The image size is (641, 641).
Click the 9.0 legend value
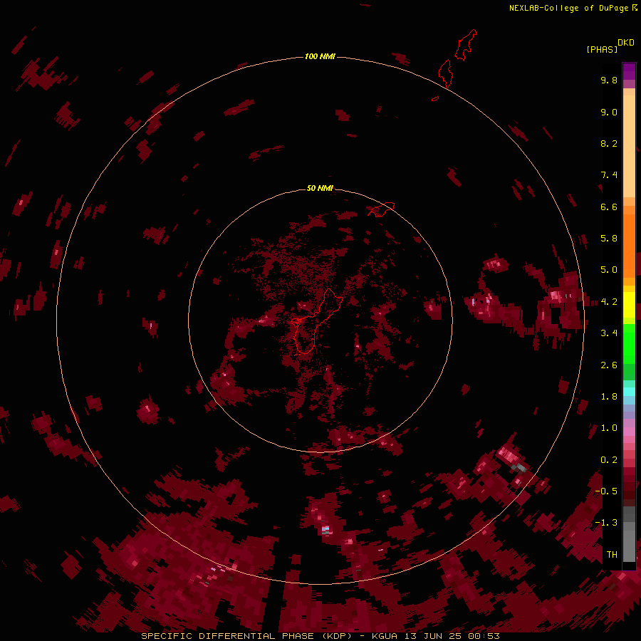pyautogui.click(x=609, y=112)
